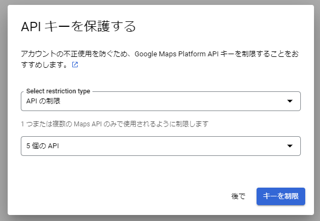Click the 5 個の API value text
The image size is (320, 221).
43,146
